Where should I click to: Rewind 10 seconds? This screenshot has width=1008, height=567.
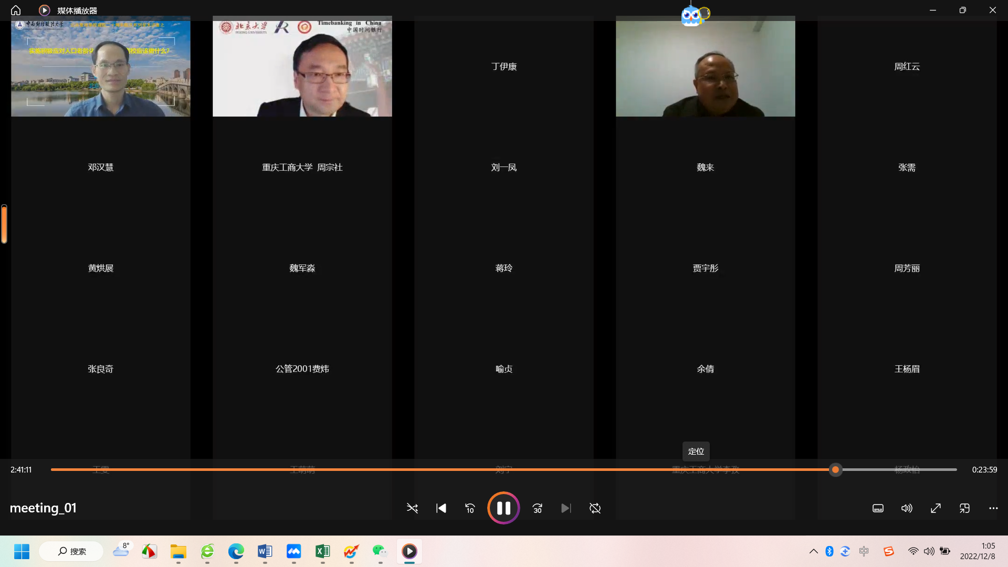click(470, 508)
